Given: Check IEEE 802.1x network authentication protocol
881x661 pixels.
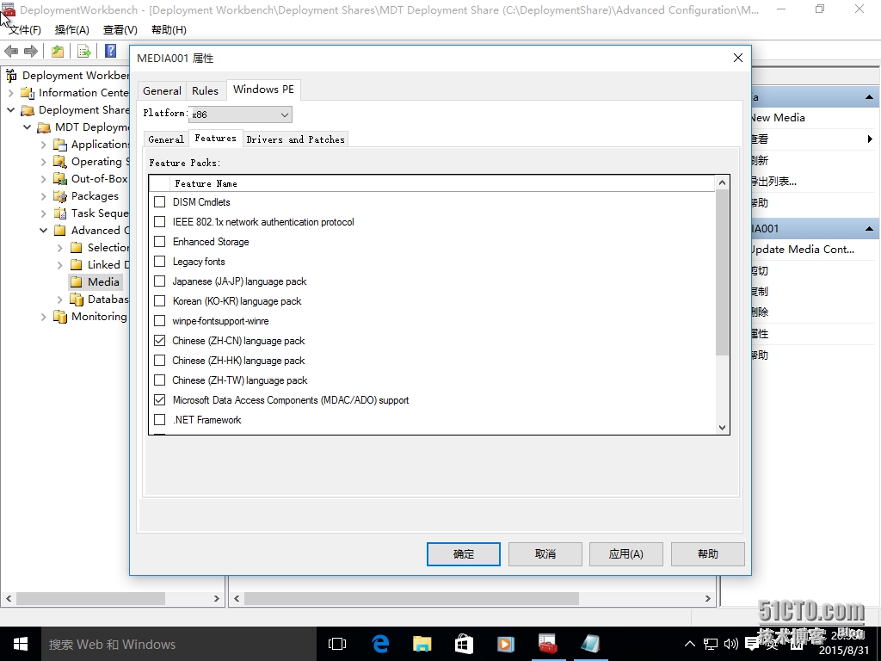Looking at the screenshot, I should pos(159,221).
